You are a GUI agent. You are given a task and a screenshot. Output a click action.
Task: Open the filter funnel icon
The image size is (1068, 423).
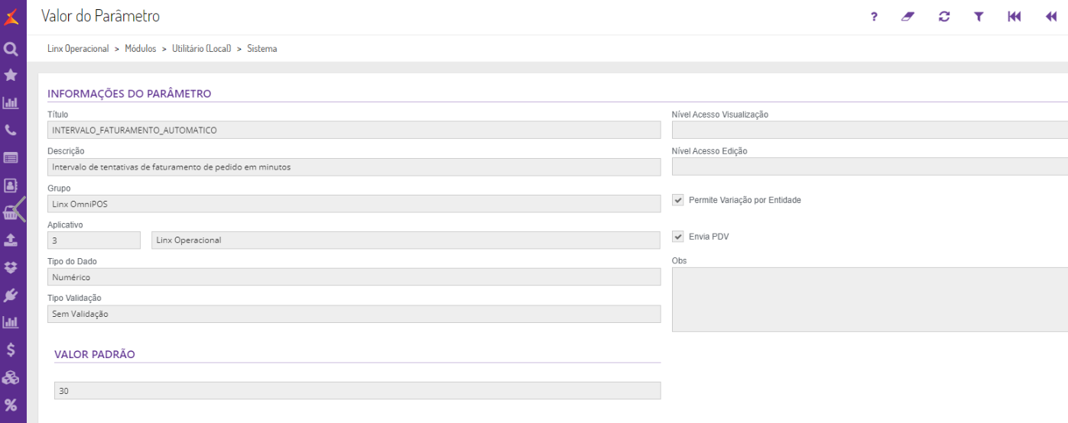979,17
